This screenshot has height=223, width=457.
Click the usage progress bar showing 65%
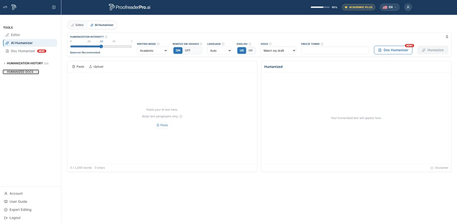(320, 7)
